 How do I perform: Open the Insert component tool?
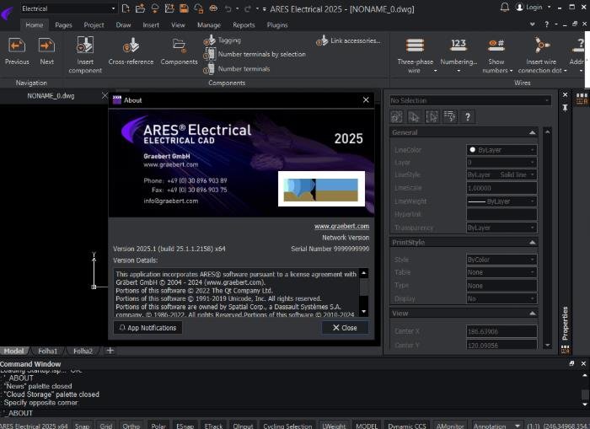(85, 54)
